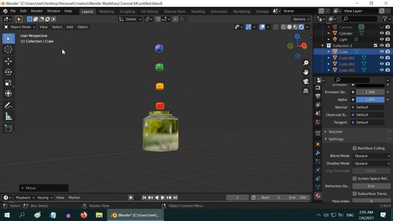Open the World properties tab icon
Viewport: 393px width, 221px height.
tap(318, 122)
